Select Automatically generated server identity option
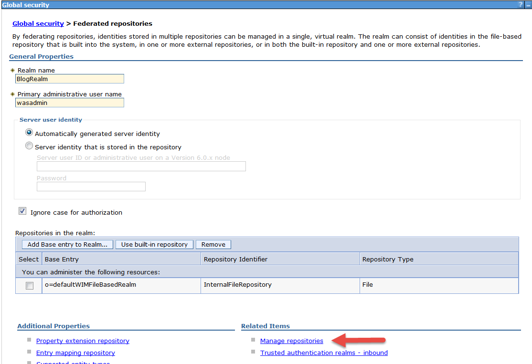532x364 pixels. [x=30, y=133]
